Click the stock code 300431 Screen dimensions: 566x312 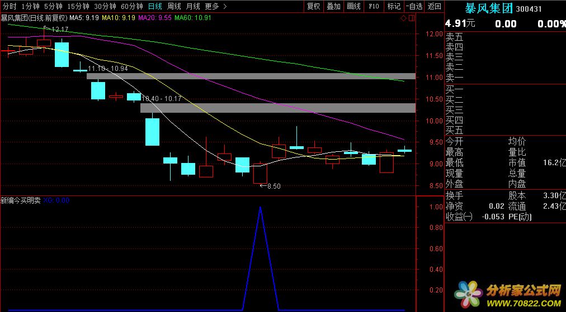click(x=529, y=9)
